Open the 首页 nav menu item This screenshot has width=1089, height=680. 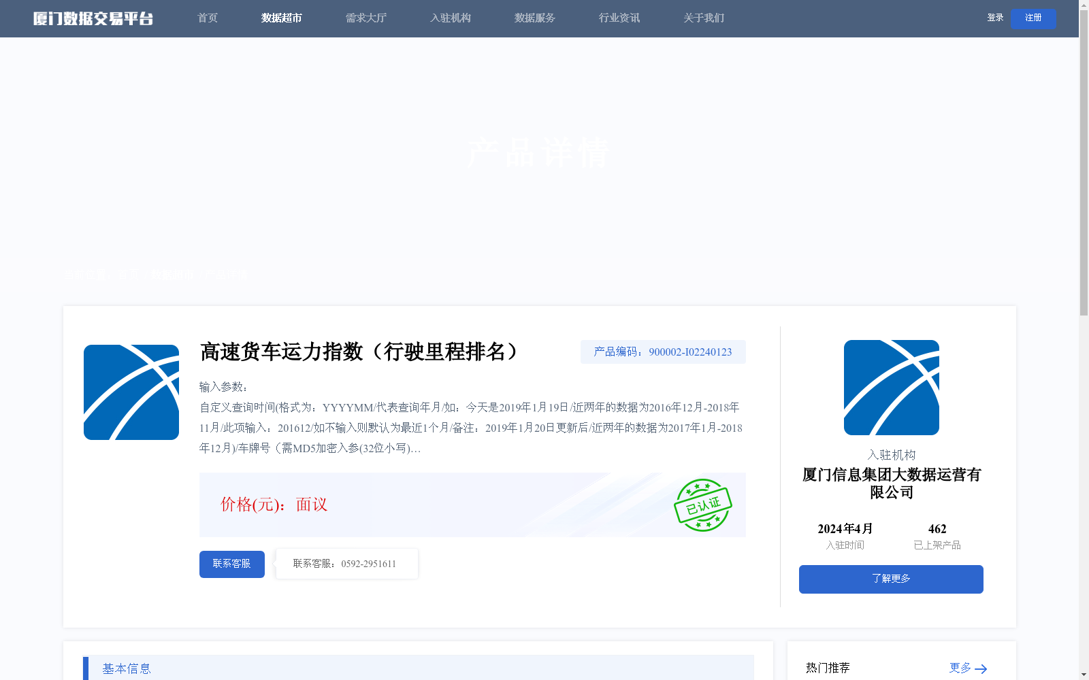(x=208, y=18)
